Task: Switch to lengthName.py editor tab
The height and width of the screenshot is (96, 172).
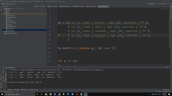Action: tap(92, 6)
